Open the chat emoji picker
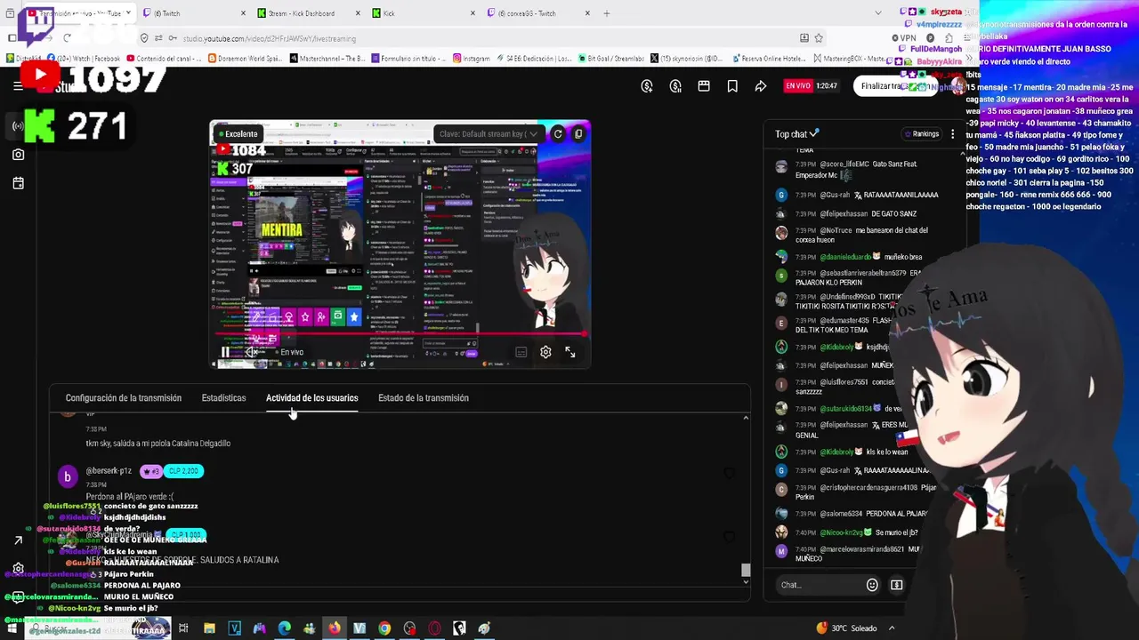Screen dimensions: 1139x640 (872, 585)
